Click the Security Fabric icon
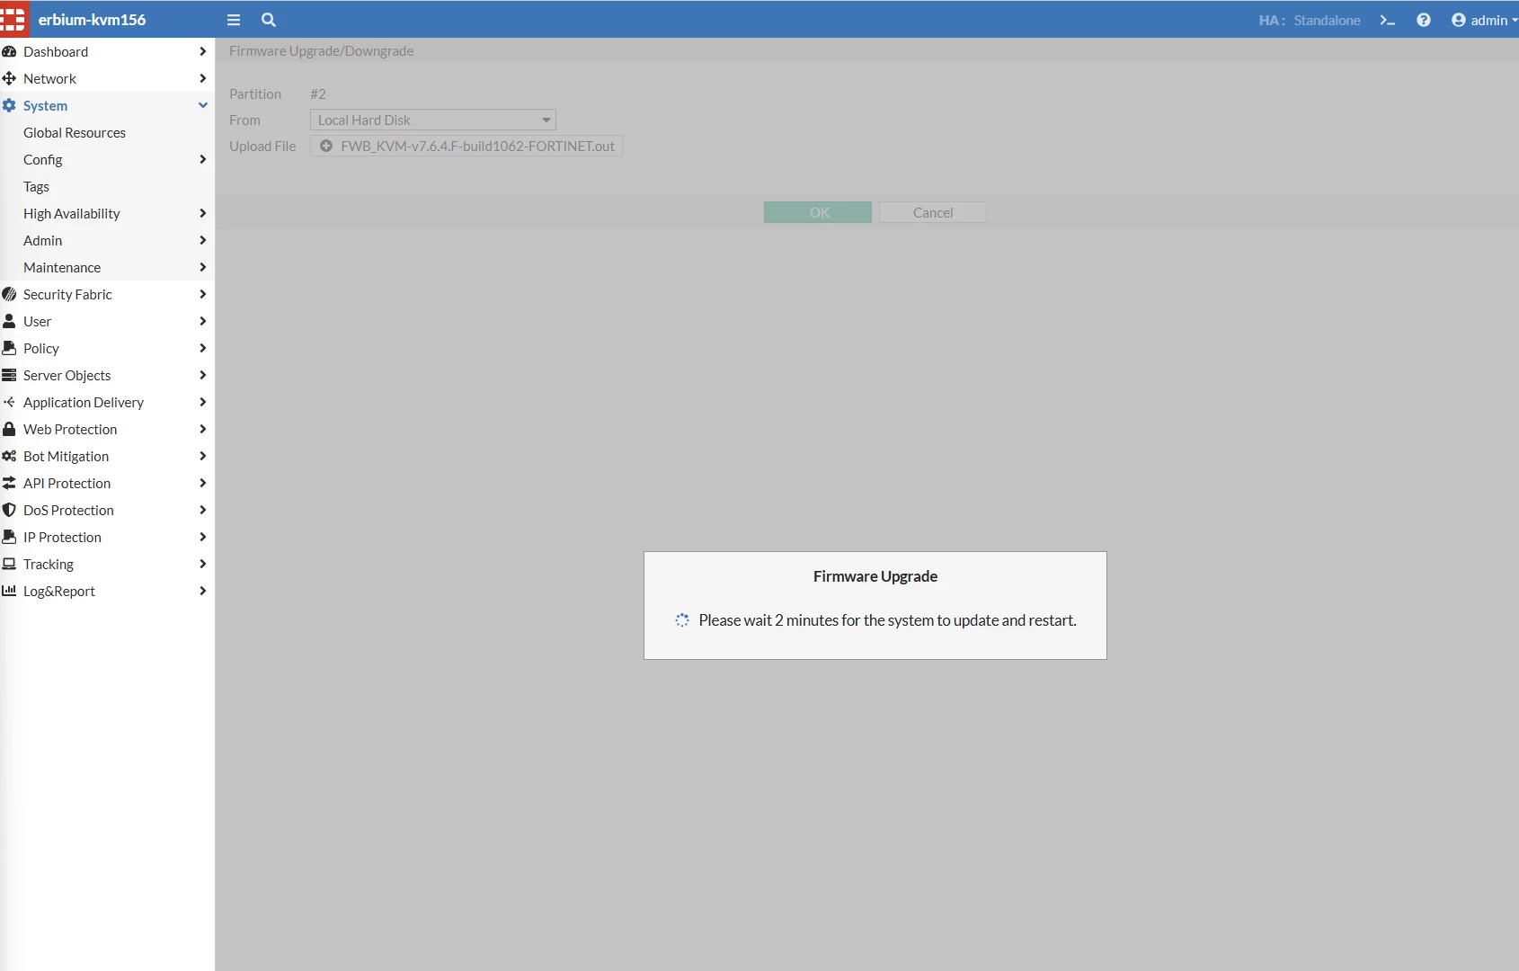 tap(9, 294)
